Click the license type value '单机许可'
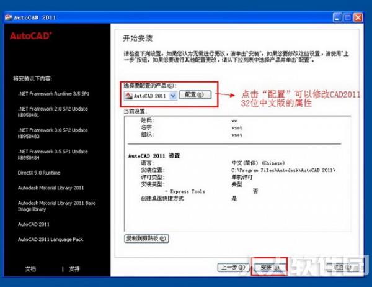 (242, 177)
